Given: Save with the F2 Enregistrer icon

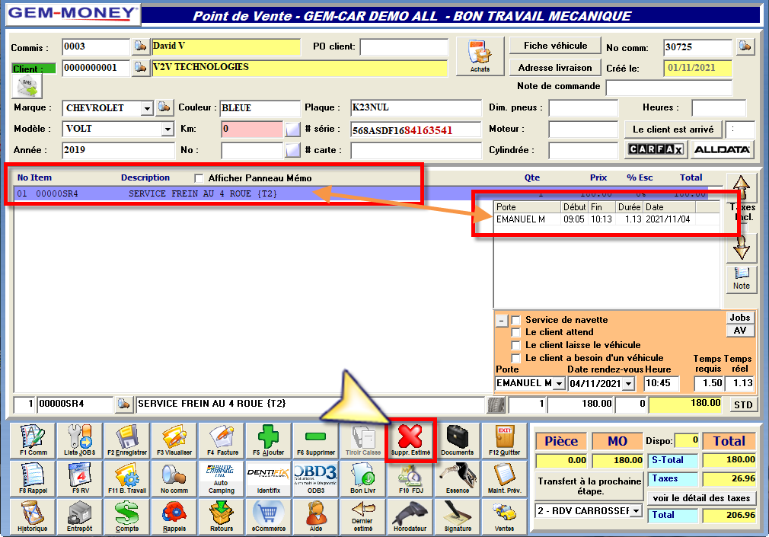Looking at the screenshot, I should (127, 440).
